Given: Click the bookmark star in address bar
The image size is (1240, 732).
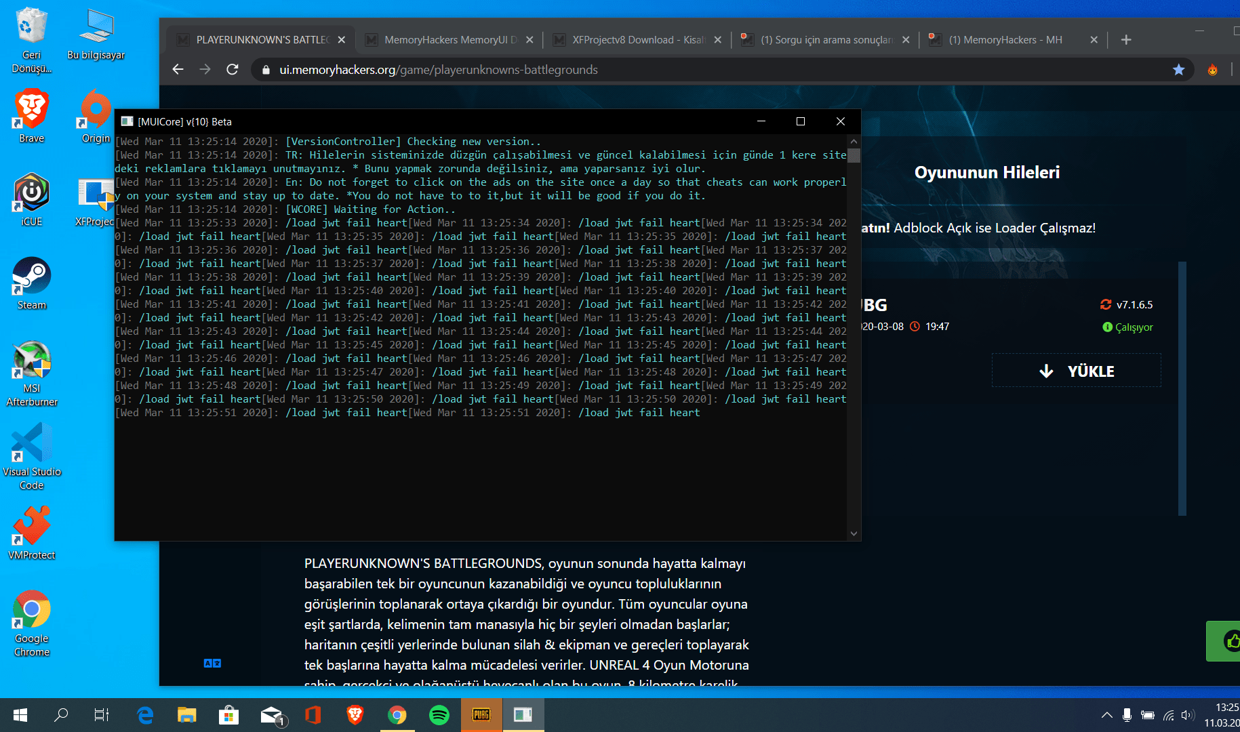Looking at the screenshot, I should click(x=1179, y=69).
